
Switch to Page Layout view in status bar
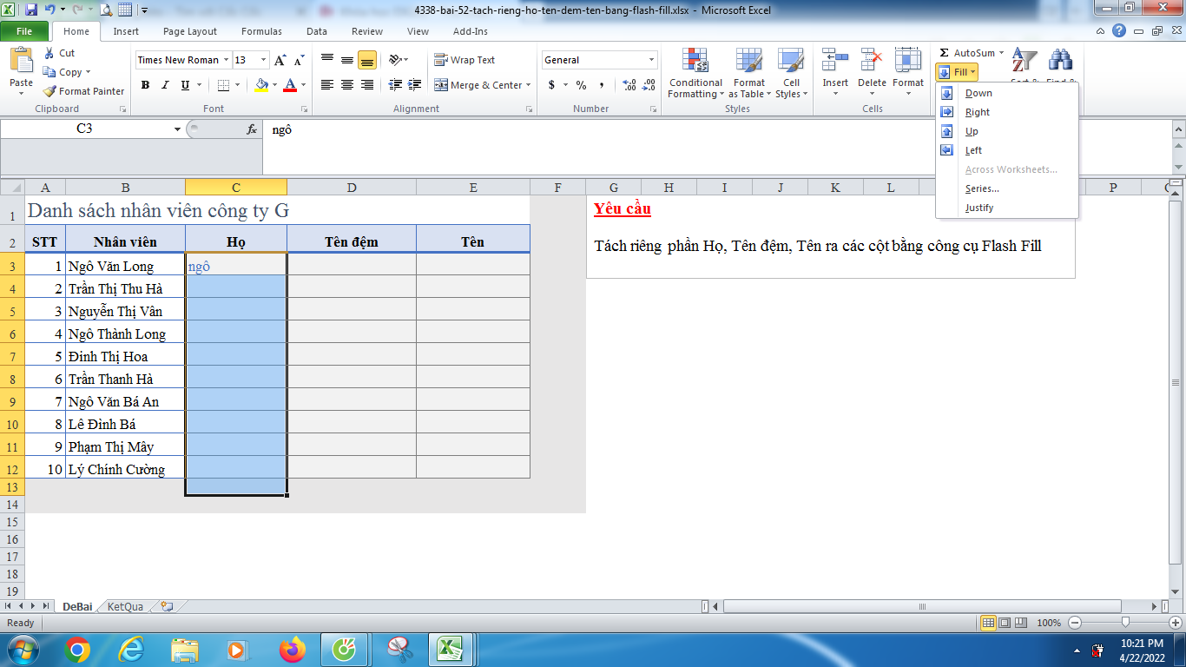[x=1004, y=623]
